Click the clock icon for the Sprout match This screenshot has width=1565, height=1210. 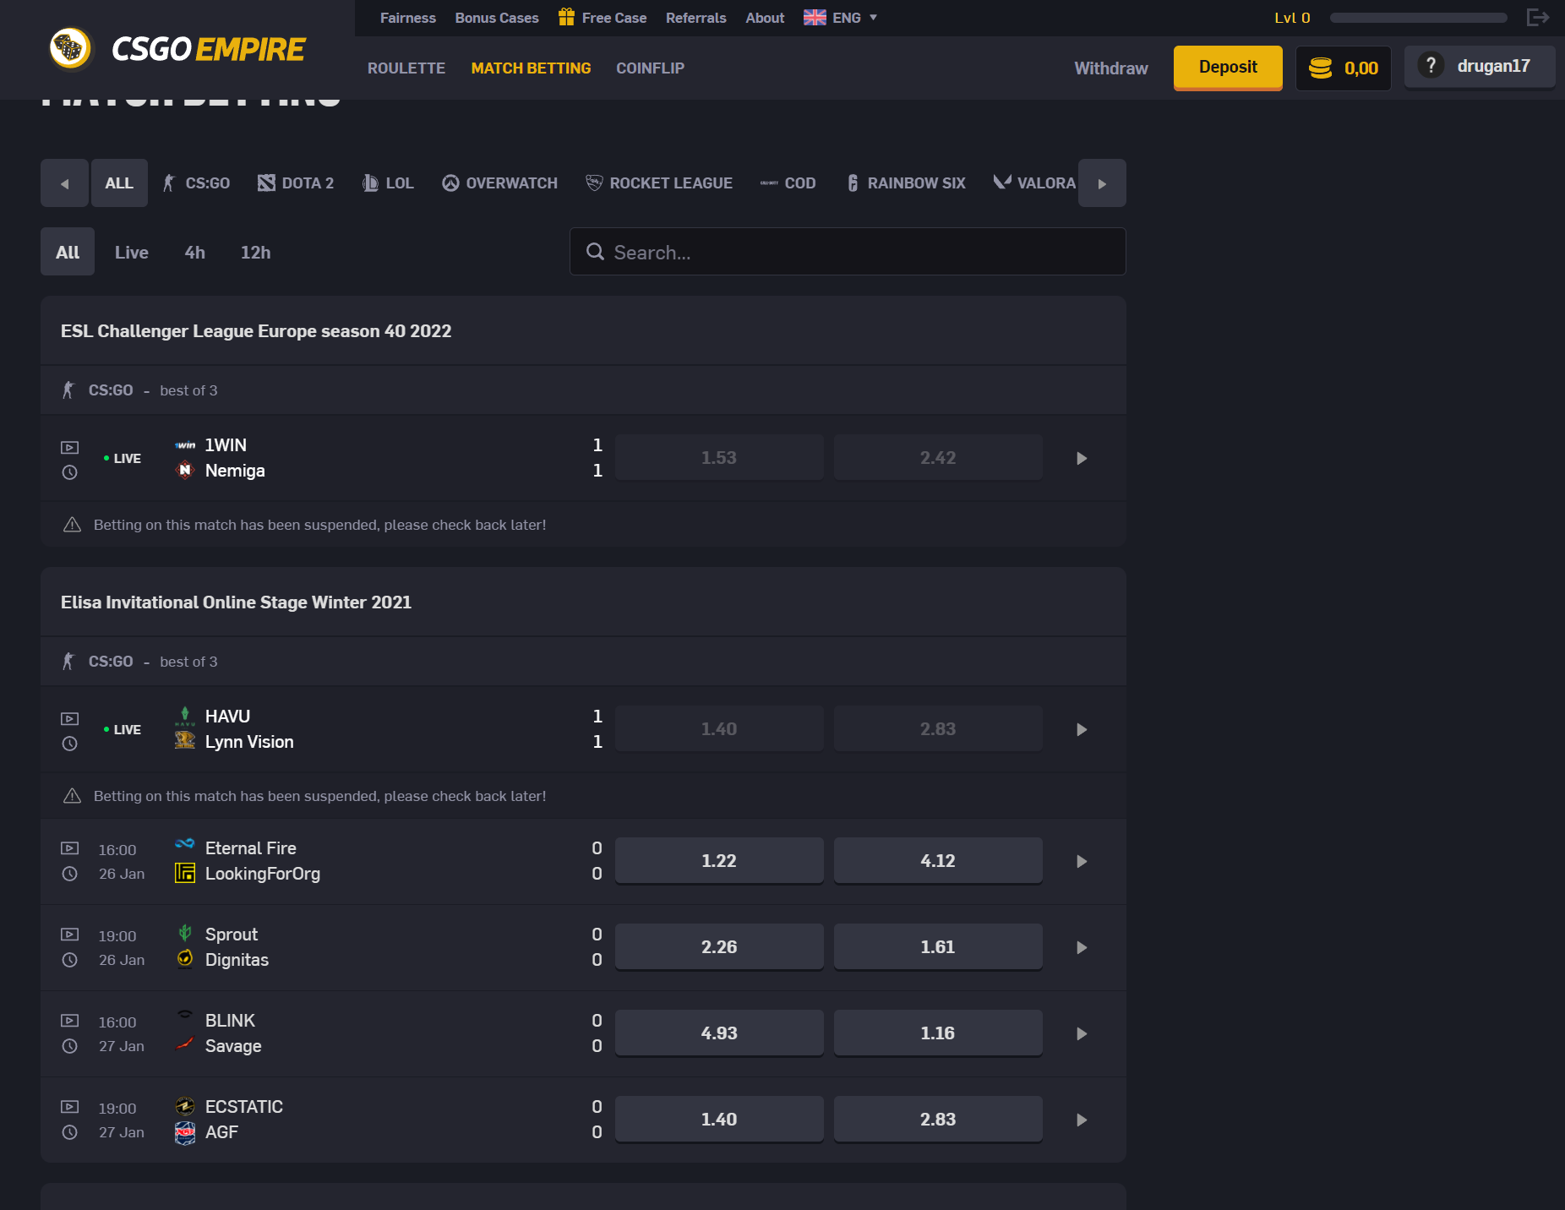point(70,960)
